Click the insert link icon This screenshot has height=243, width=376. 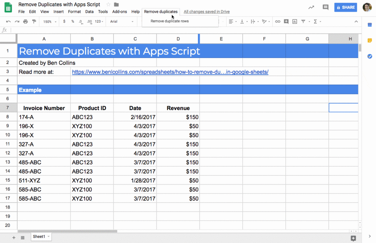click(x=278, y=22)
